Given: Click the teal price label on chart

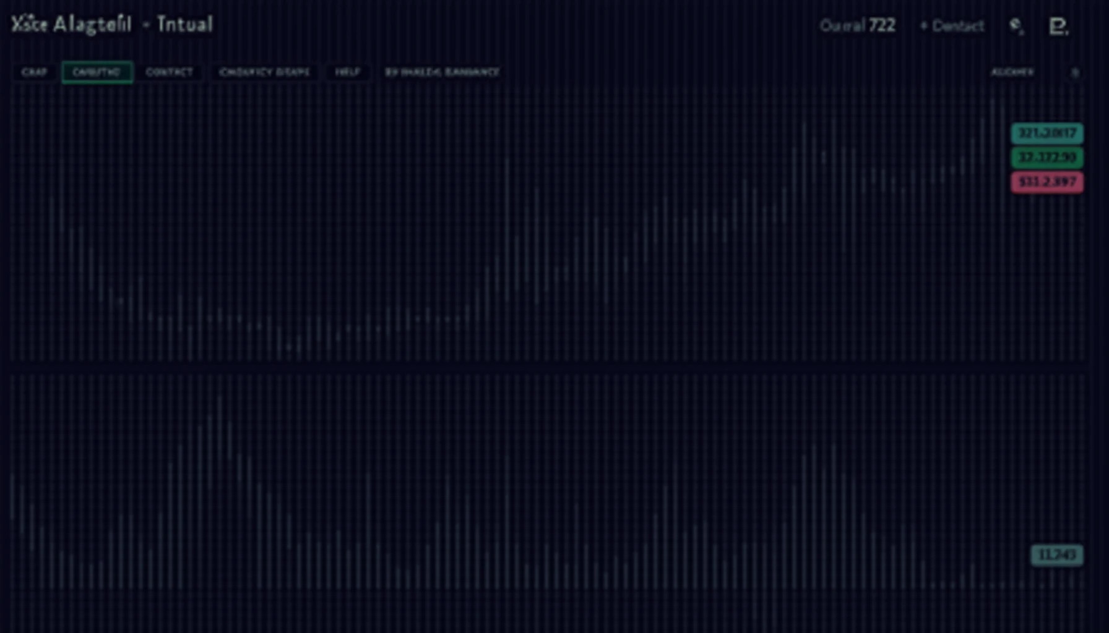Looking at the screenshot, I should click(x=1047, y=133).
